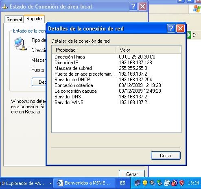Select the Concesión obtenida row

[116, 85]
